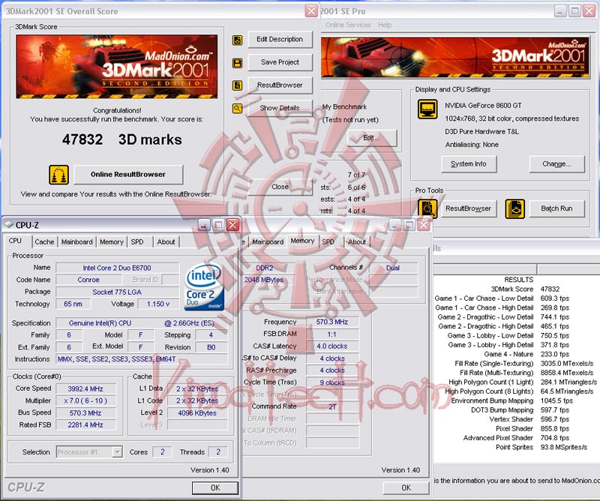Open the Help menu in 3DMark
Image resolution: width=600 pixels, height=501 pixels.
(x=385, y=25)
